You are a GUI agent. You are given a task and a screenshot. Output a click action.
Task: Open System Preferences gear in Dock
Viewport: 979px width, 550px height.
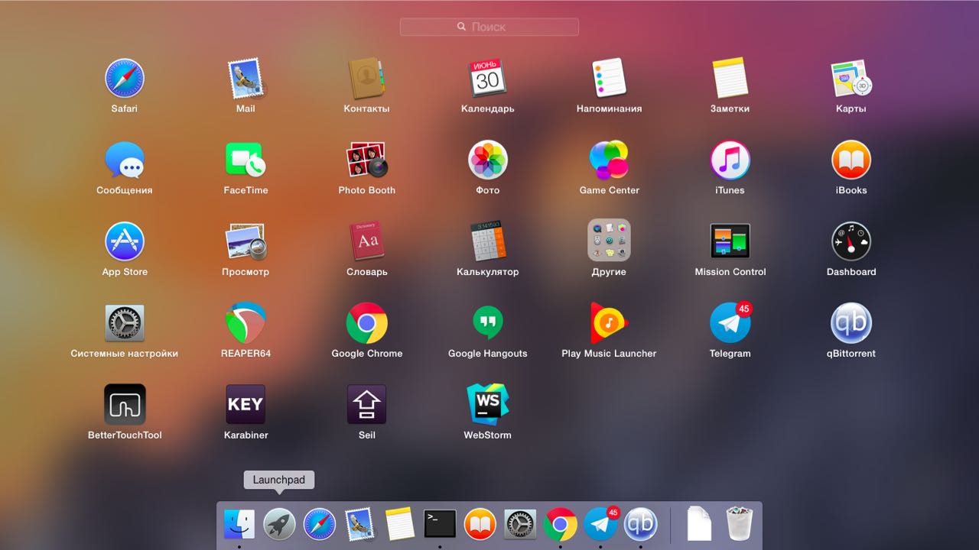pos(520,524)
